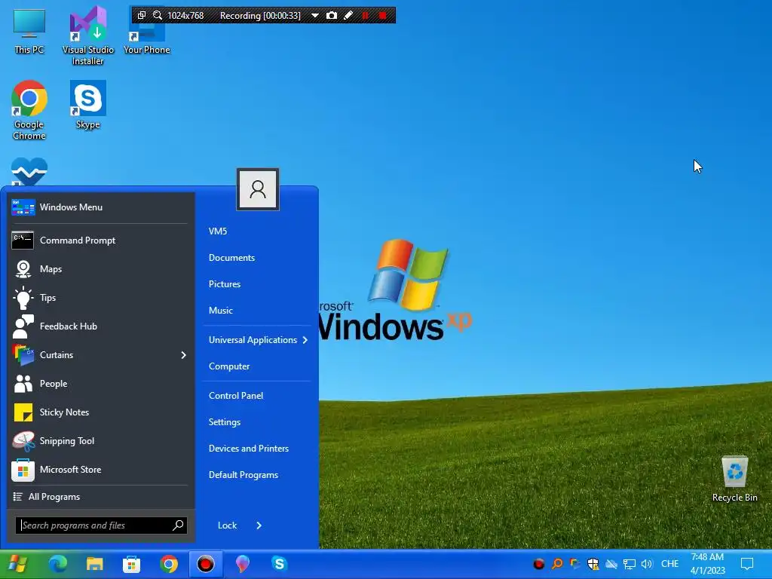Click orange magnifier tray icon
Screen dimensions: 772x579
point(557,564)
